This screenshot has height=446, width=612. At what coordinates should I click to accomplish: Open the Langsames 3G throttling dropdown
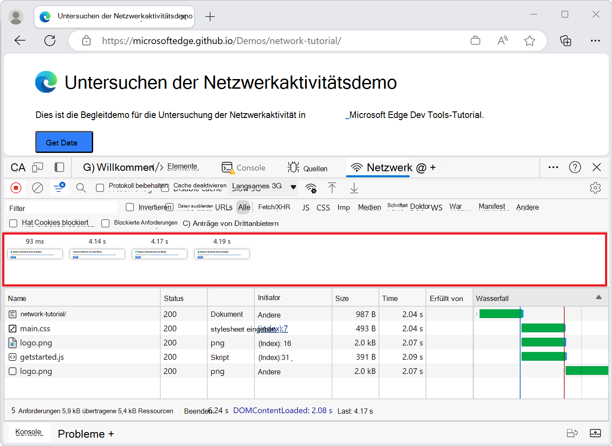(x=264, y=187)
